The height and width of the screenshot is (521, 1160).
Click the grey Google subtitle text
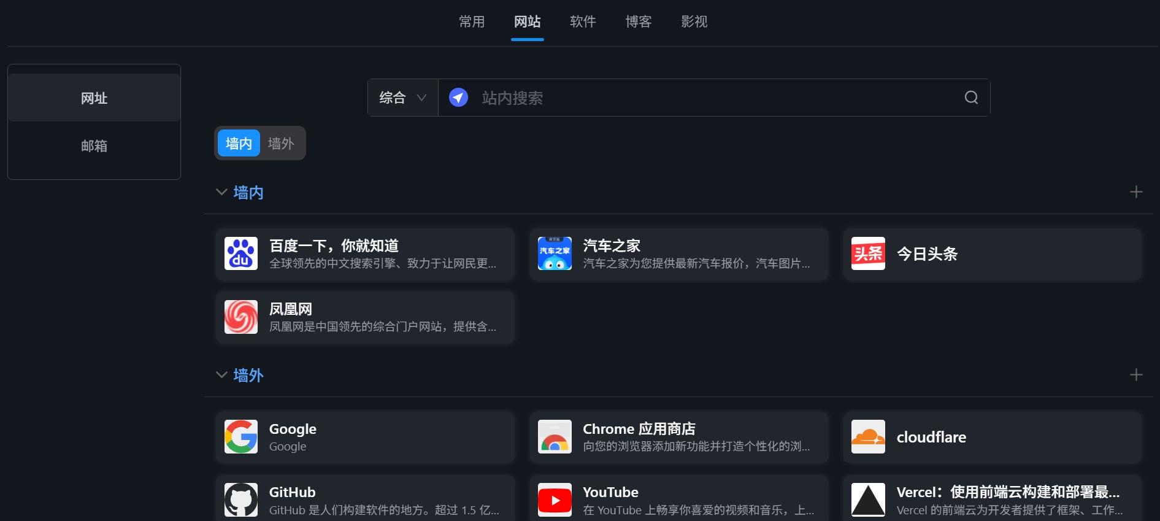288,447
